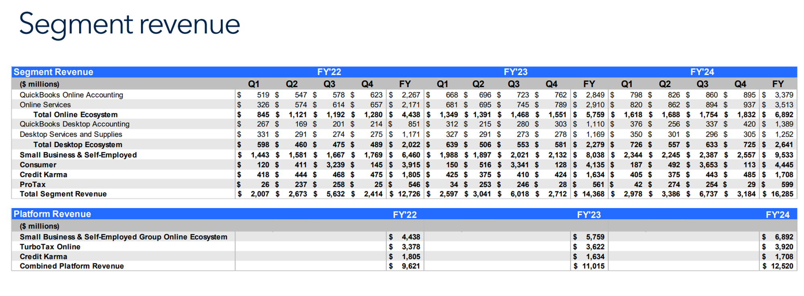
Task: Click the "Online Services" row label
Action: point(45,105)
